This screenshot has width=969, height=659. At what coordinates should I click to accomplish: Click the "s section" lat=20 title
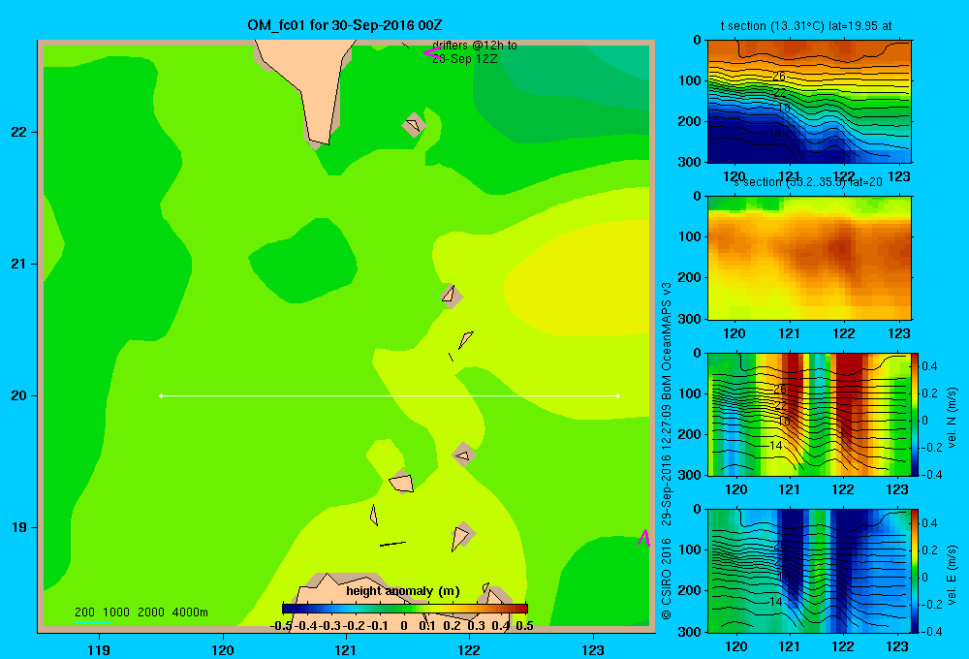[808, 182]
